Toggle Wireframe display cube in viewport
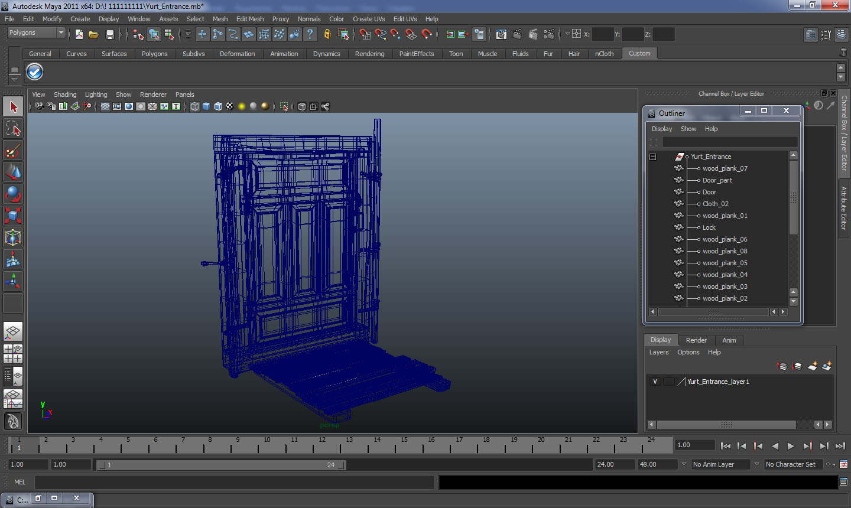Image resolution: width=851 pixels, height=508 pixels. pos(194,106)
